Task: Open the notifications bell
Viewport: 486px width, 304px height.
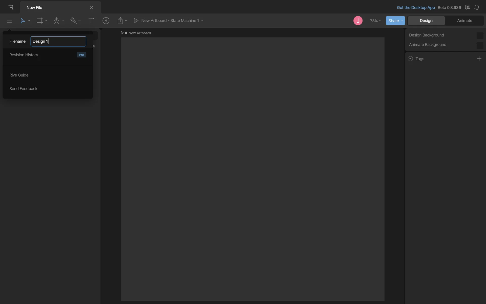Action: pyautogui.click(x=477, y=8)
